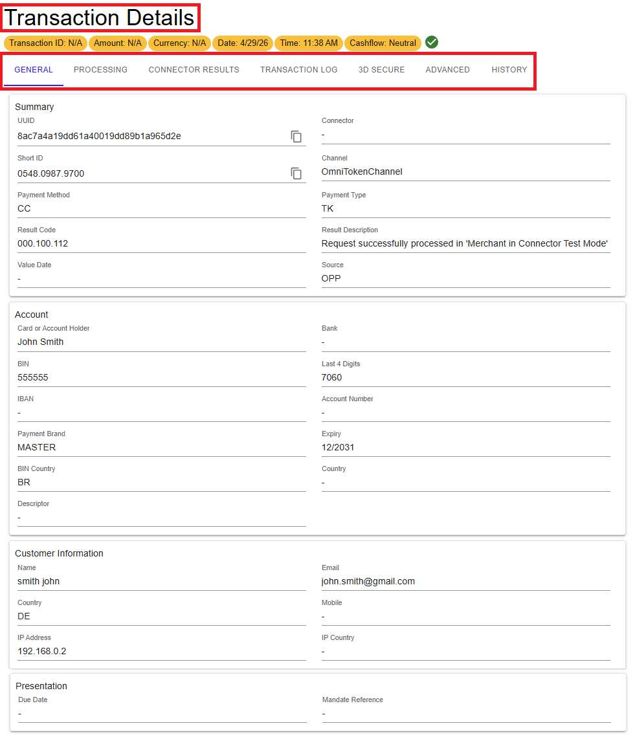Copy the Short ID using its copy icon
Image resolution: width=635 pixels, height=739 pixels.
[296, 173]
